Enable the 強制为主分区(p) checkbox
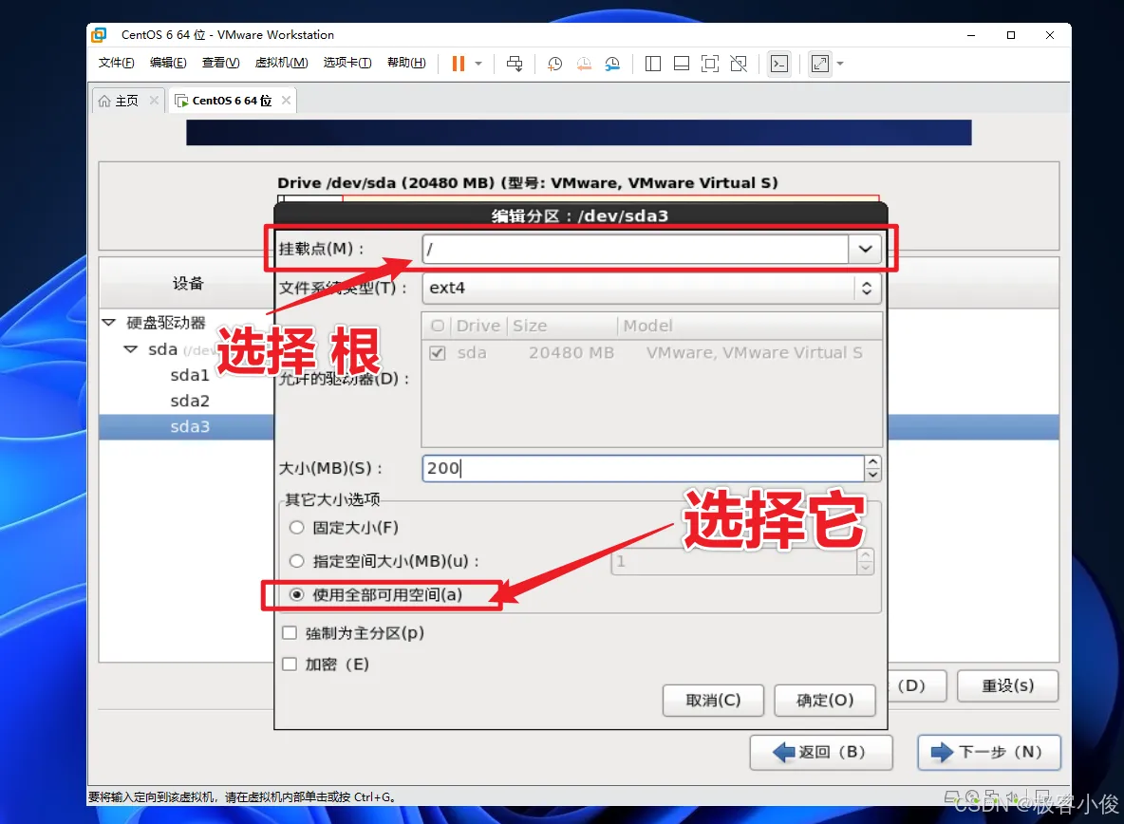 (x=290, y=633)
